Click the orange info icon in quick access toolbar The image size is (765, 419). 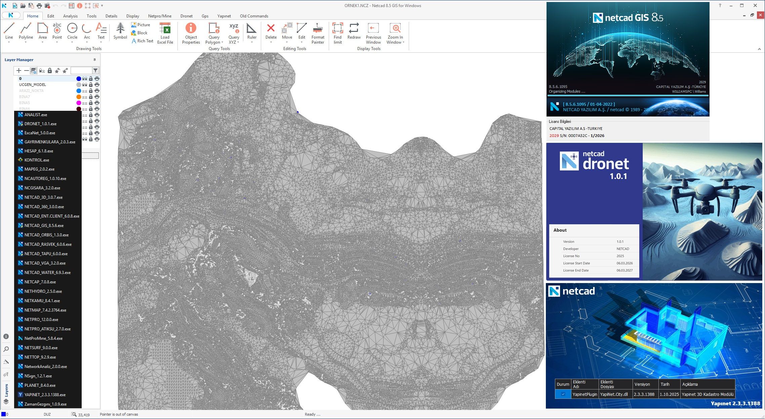click(x=79, y=6)
